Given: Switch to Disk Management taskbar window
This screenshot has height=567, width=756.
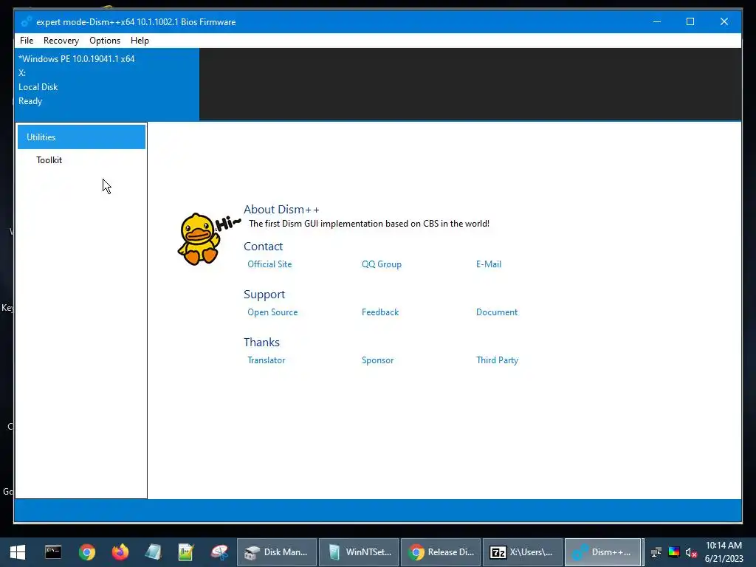Looking at the screenshot, I should pos(277,552).
